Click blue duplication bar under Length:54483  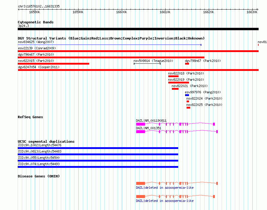coord(98,154)
